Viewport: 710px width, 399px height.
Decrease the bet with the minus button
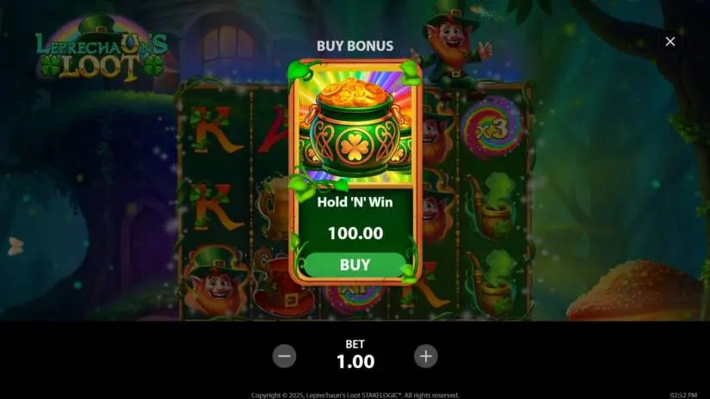point(284,356)
